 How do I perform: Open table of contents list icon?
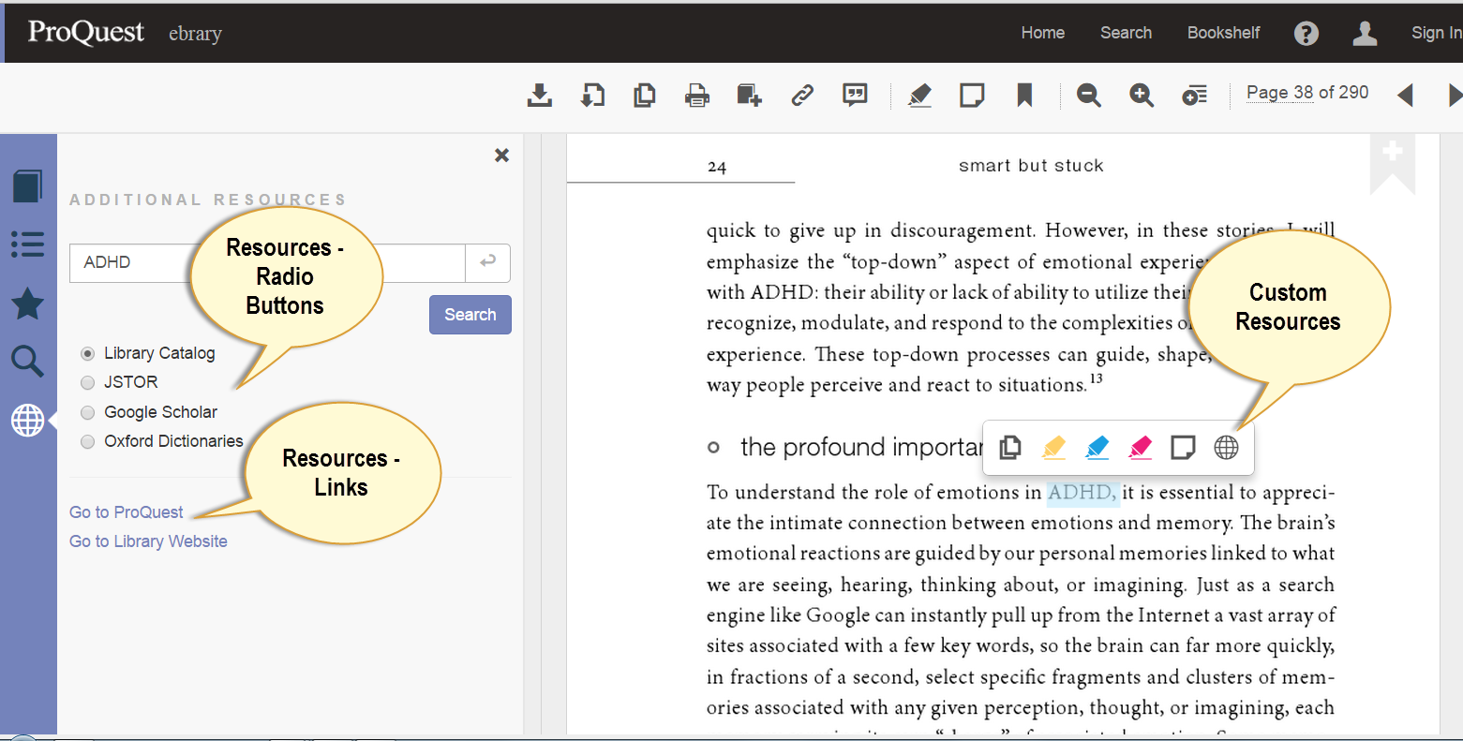(27, 245)
